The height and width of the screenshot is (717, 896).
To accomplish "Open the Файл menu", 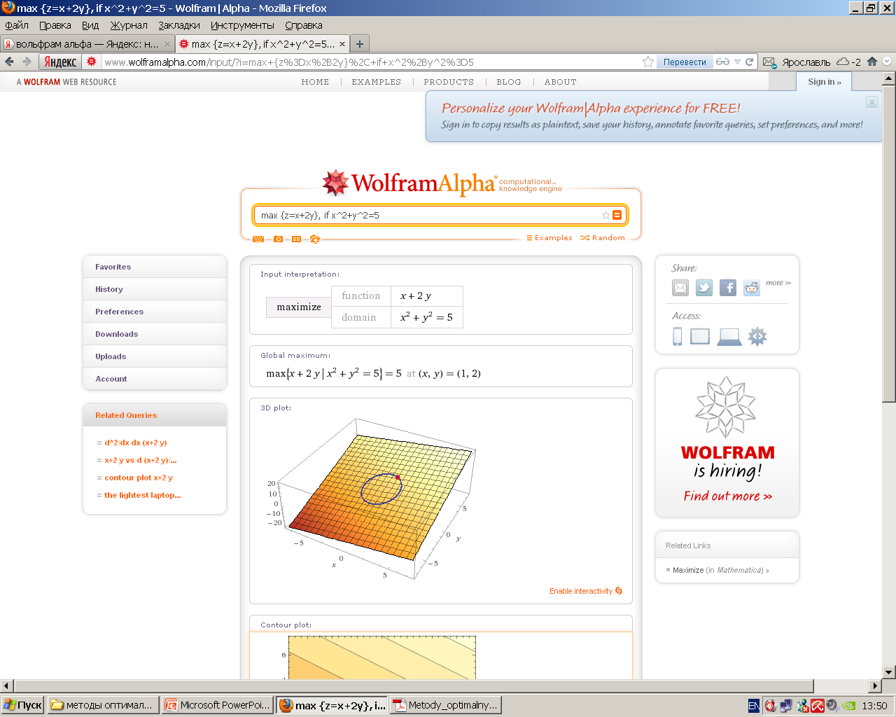I will tap(17, 25).
